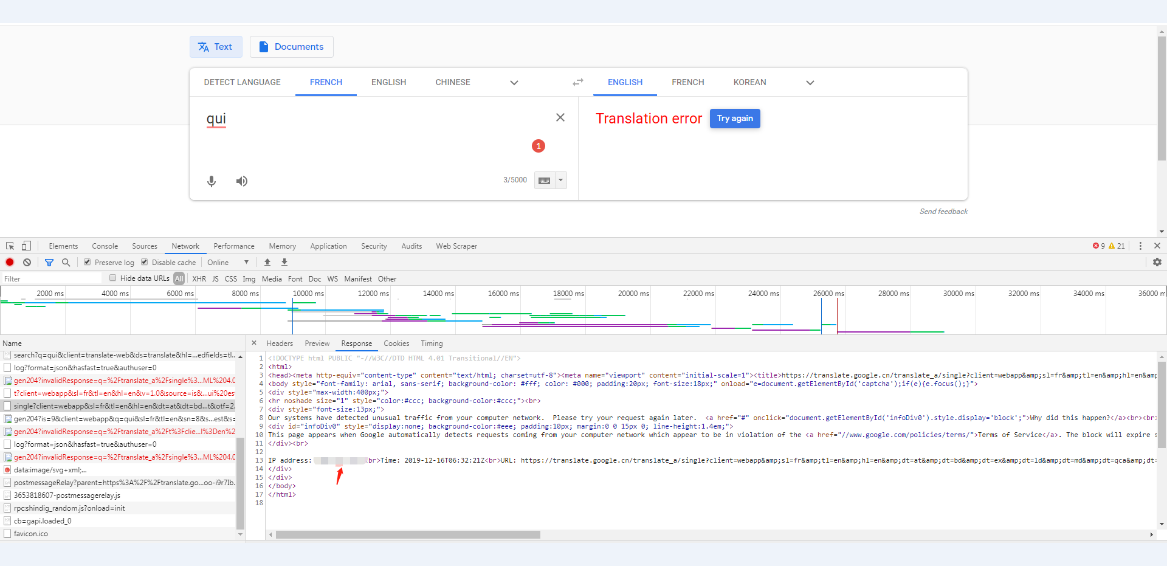Expand the source language list chevron
The width and height of the screenshot is (1167, 566).
514,83
